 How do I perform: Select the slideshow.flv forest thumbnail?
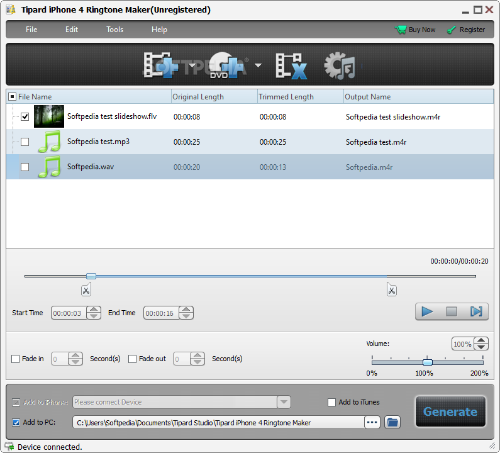(x=49, y=116)
